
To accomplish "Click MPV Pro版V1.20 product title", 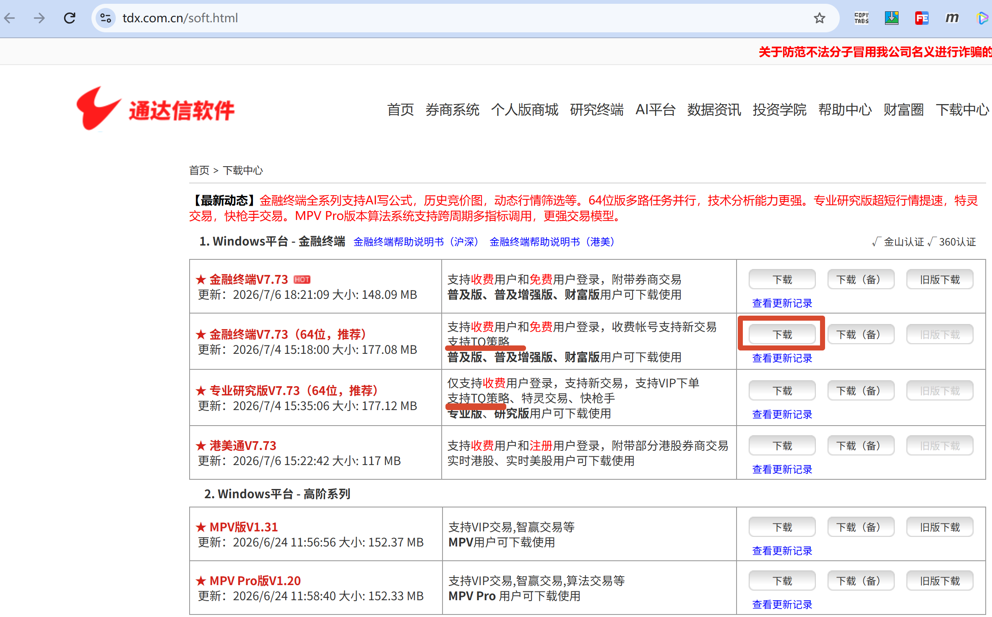I will 255,581.
